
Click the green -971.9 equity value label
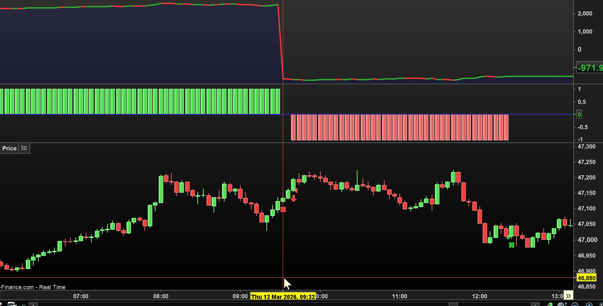pos(590,68)
